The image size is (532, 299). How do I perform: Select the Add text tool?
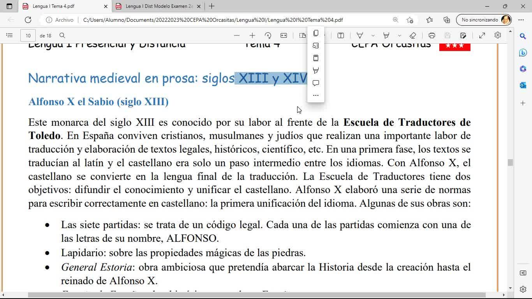click(341, 35)
